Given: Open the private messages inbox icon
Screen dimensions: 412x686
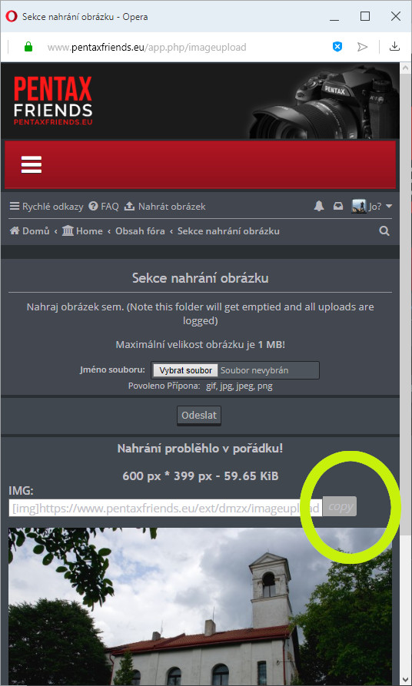Looking at the screenshot, I should tap(338, 207).
